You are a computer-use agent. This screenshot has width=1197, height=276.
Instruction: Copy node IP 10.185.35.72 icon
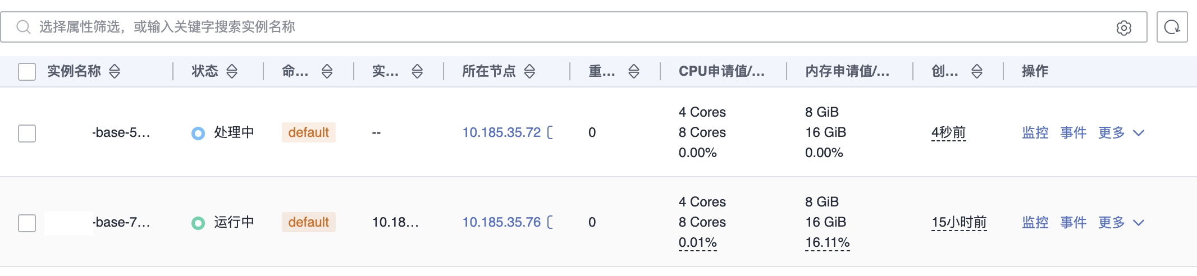point(550,132)
